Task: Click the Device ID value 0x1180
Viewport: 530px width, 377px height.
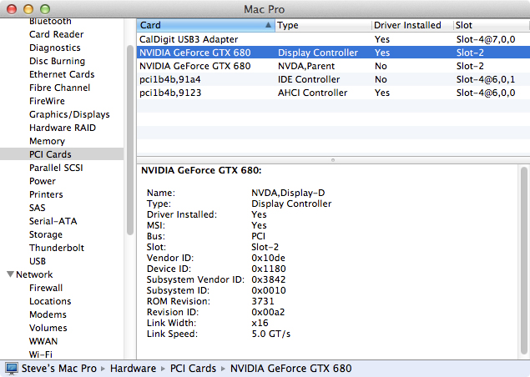Action: coord(269,269)
